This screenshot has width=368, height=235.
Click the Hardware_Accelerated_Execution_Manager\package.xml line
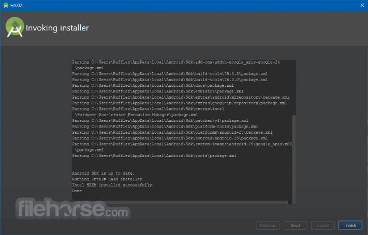click(x=136, y=115)
